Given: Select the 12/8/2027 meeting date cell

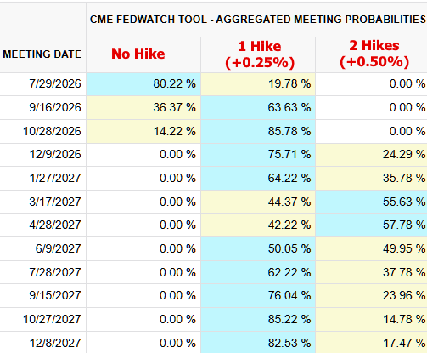Looking at the screenshot, I should coord(42,343).
